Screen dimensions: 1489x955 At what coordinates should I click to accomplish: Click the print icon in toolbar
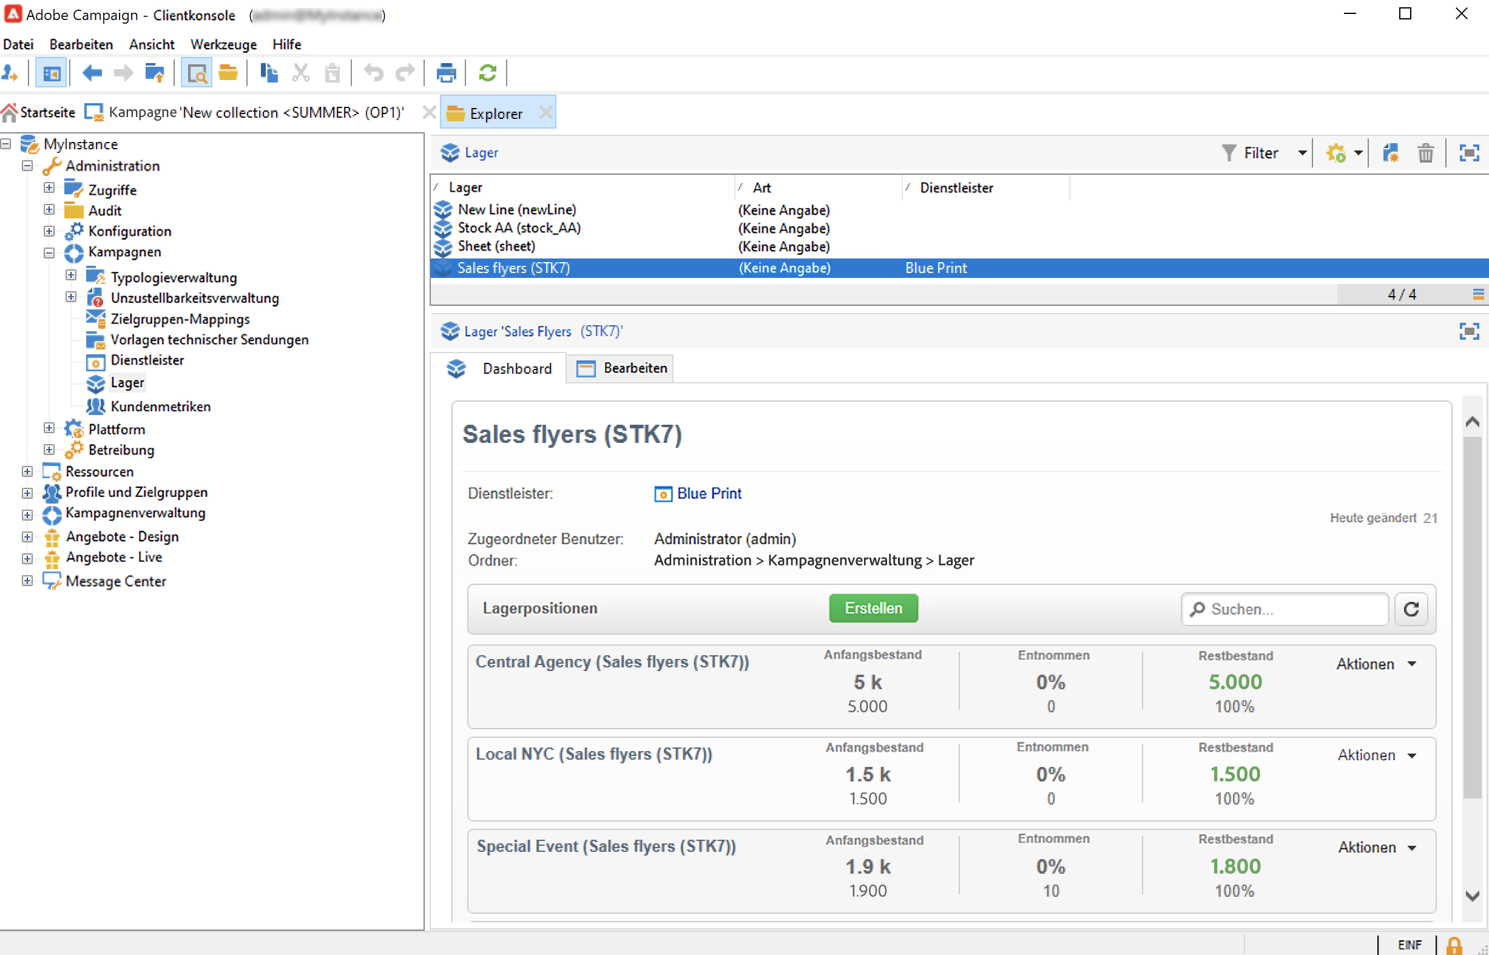point(446,73)
